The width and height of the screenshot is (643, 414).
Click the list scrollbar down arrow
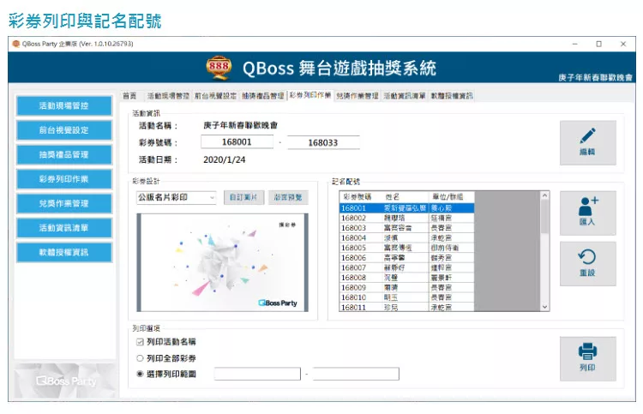click(x=544, y=306)
